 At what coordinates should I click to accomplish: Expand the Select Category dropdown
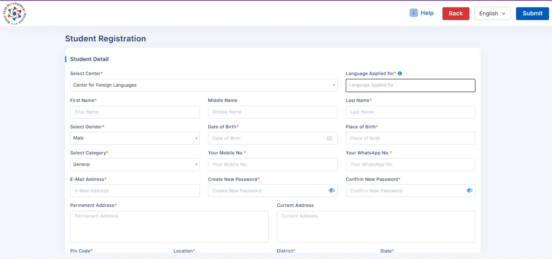coord(135,165)
